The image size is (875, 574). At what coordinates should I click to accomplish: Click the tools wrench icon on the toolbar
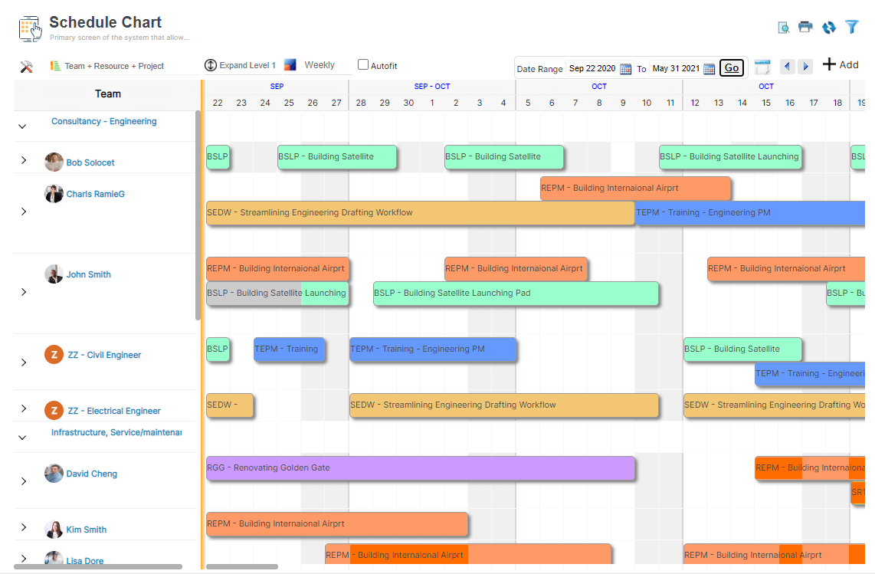click(27, 67)
